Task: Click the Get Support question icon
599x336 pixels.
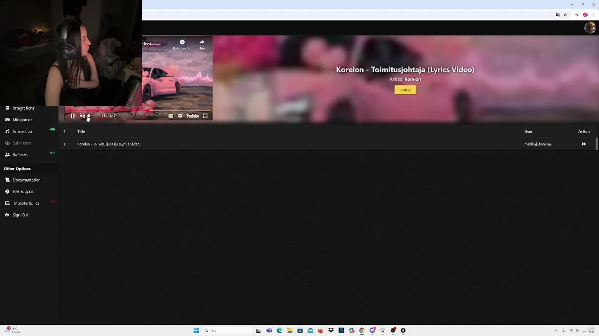Action: point(7,192)
